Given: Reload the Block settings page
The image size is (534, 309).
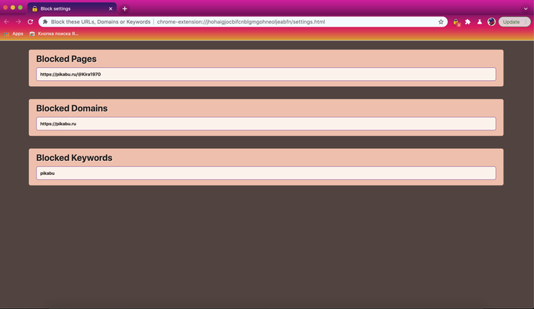Looking at the screenshot, I should point(31,22).
